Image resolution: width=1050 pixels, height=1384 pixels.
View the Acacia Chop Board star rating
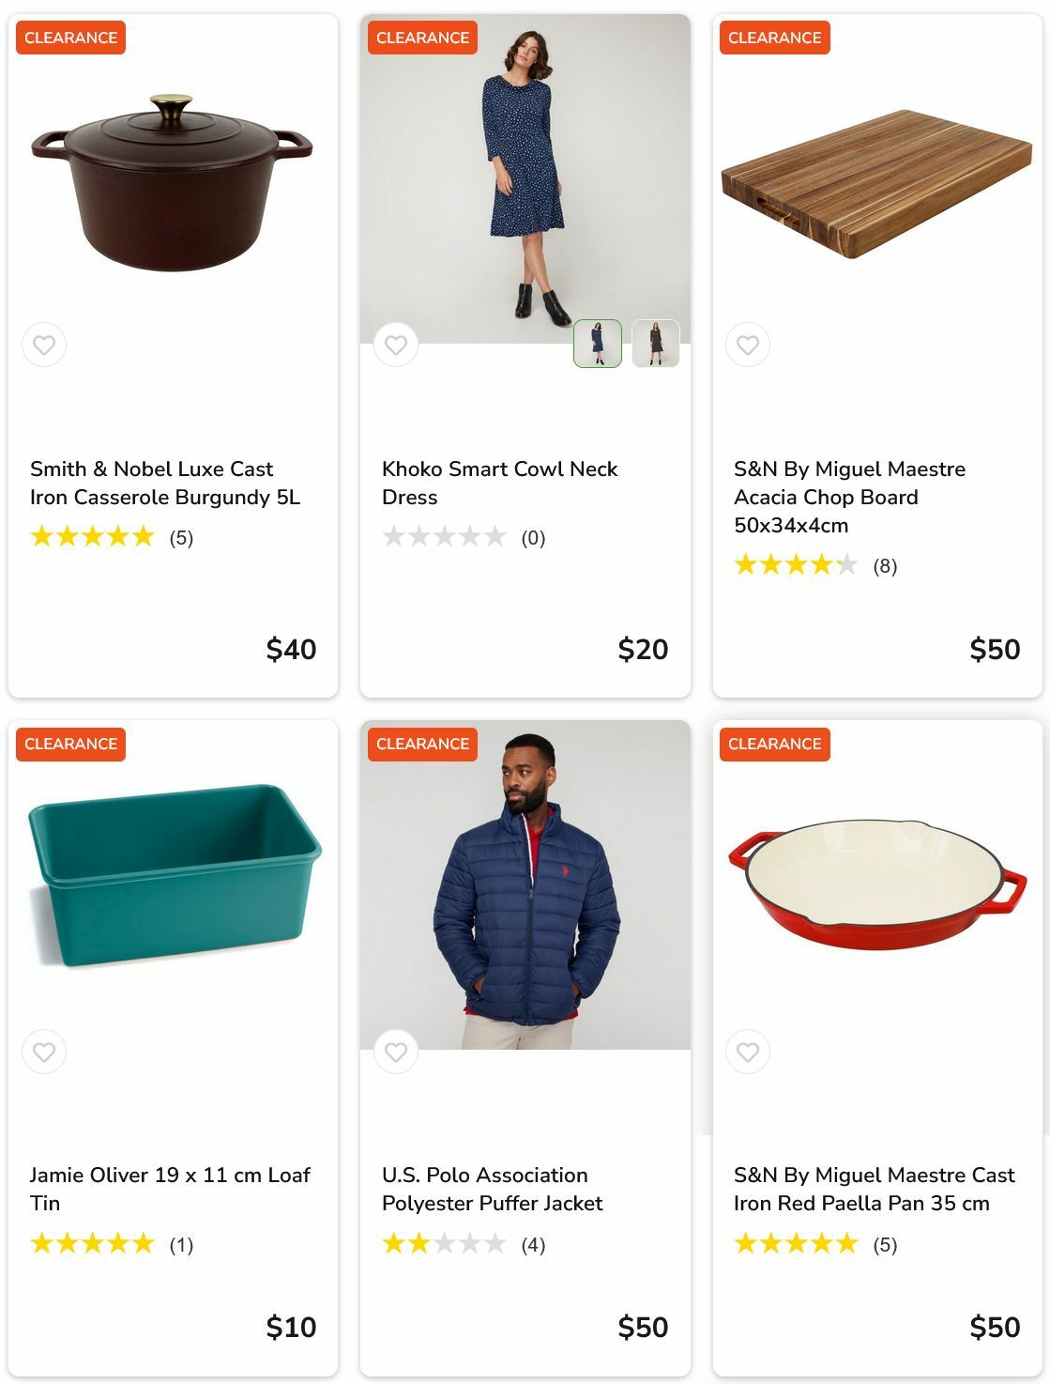click(796, 565)
